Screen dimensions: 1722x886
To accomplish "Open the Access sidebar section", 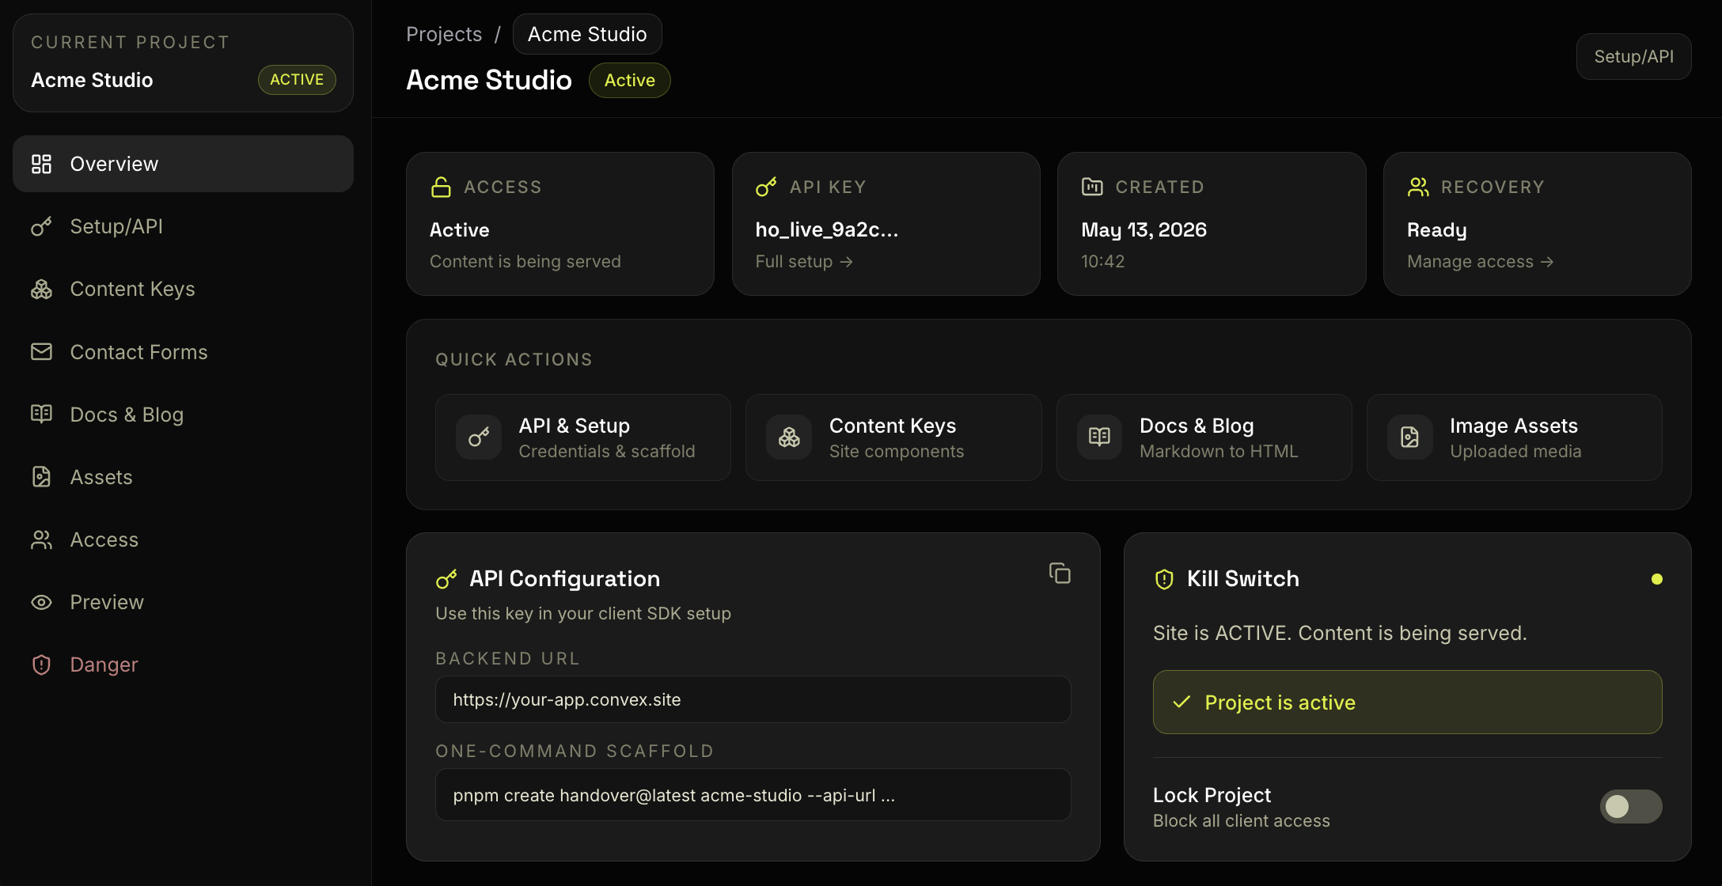I will 183,540.
